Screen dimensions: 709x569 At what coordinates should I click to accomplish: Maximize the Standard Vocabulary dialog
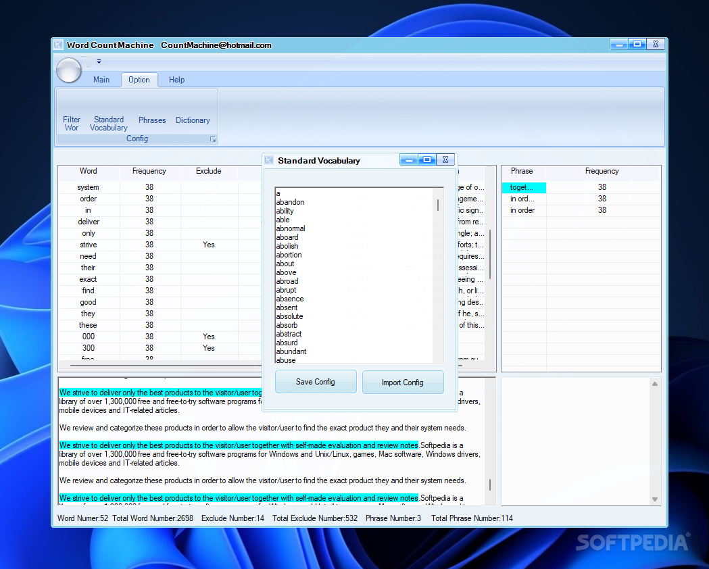tap(427, 159)
